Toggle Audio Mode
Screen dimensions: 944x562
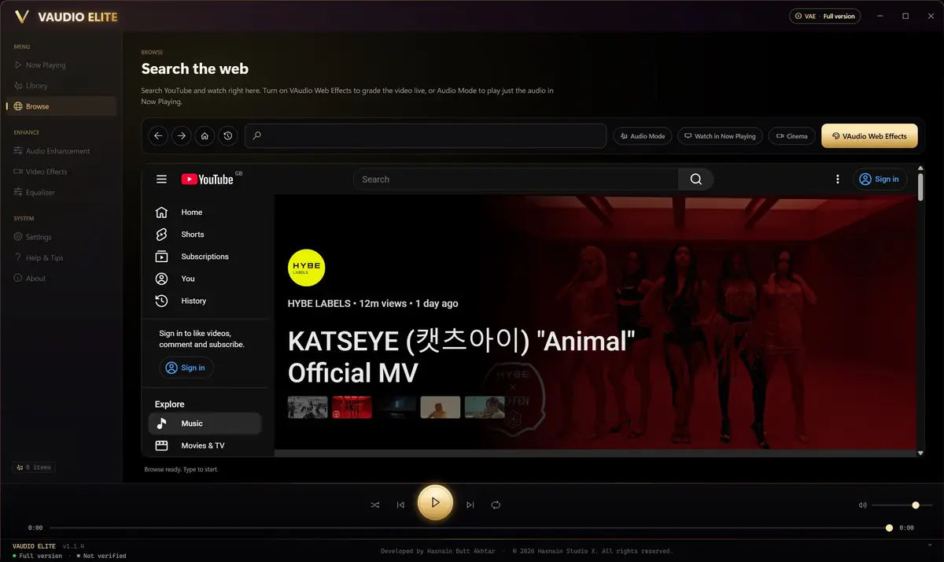(x=643, y=136)
